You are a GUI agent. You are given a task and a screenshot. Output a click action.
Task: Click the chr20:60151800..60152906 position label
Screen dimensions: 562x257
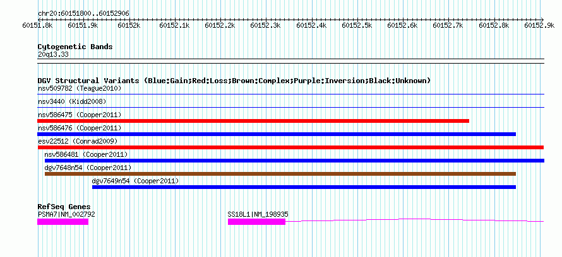click(x=83, y=13)
